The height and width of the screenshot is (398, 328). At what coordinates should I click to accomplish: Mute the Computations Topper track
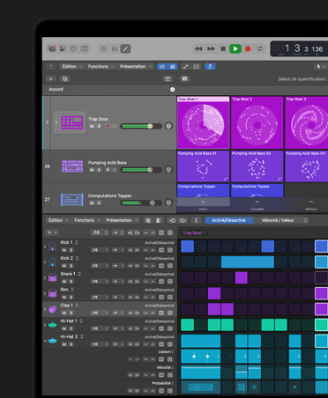pyautogui.click(x=92, y=203)
